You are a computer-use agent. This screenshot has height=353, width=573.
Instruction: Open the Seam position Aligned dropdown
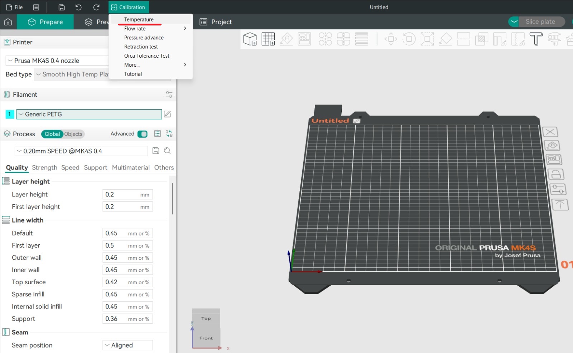click(x=127, y=345)
